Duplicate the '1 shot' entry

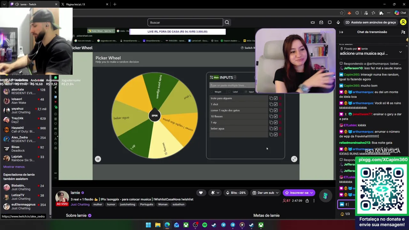(x=271, y=104)
